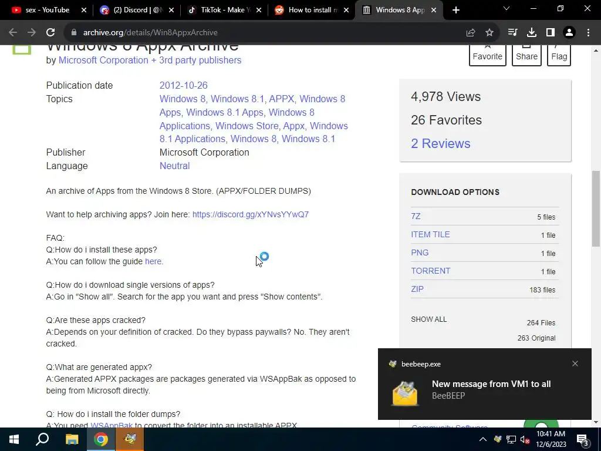This screenshot has width=601, height=451.
Task: Open the 7Z download option
Action: [416, 216]
